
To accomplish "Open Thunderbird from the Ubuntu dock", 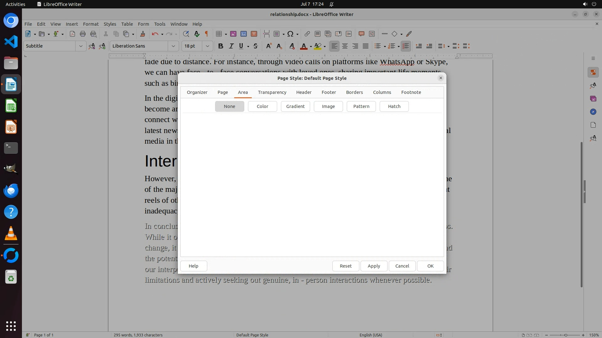I will (x=11, y=191).
